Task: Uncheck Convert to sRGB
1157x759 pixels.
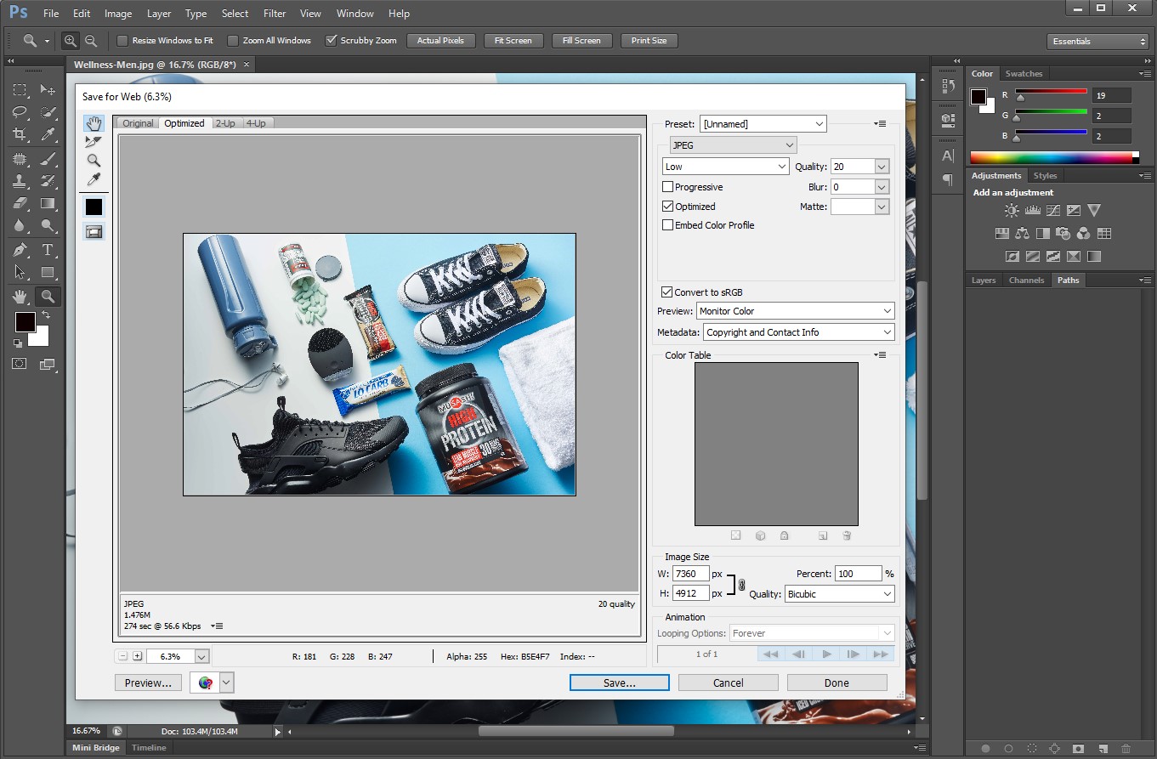Action: [667, 292]
